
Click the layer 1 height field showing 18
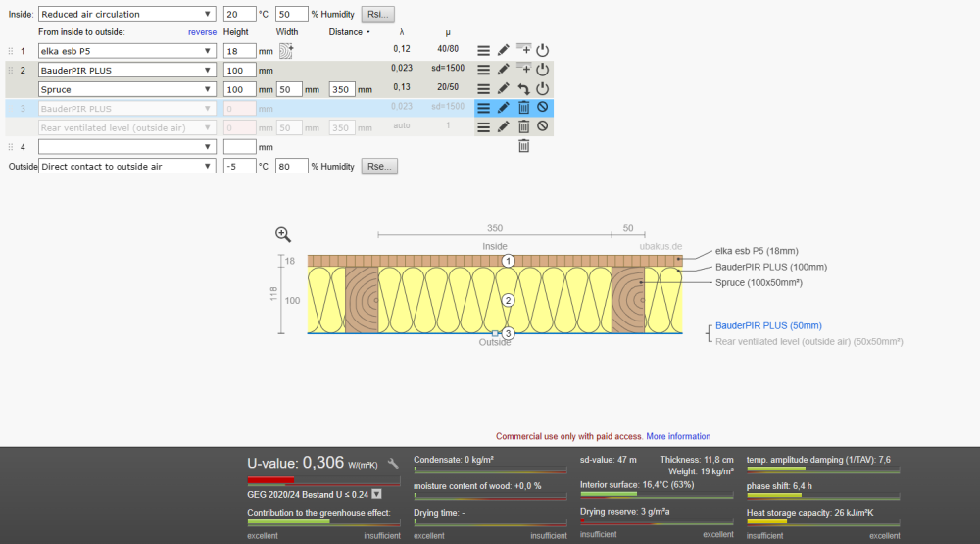(x=239, y=51)
